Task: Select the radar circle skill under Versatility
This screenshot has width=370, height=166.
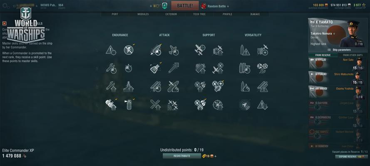Action: point(245,105)
